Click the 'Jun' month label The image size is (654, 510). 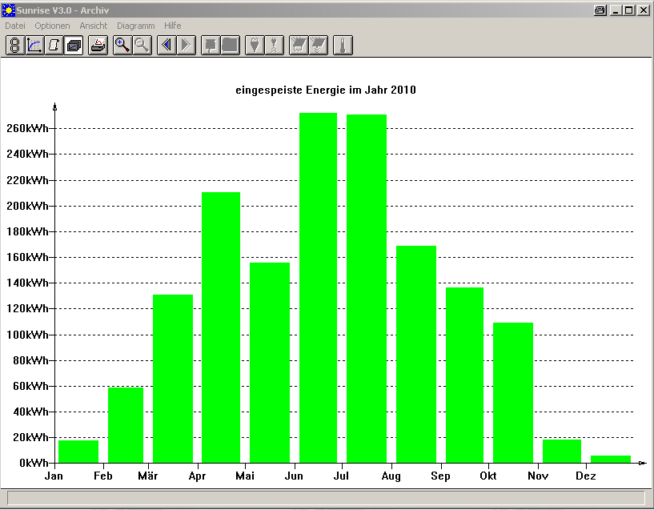pos(294,476)
